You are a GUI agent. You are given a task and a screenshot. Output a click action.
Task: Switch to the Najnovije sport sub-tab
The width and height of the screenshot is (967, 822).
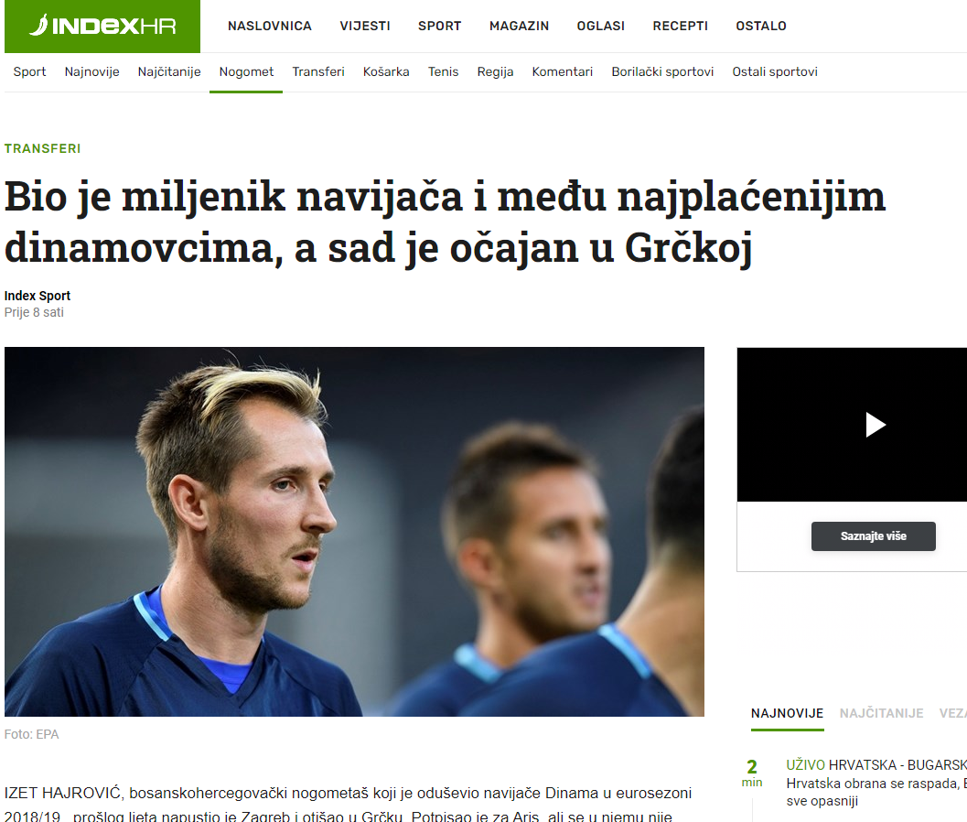[x=91, y=71]
